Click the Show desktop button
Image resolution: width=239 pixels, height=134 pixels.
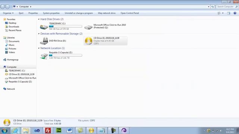click(x=238, y=131)
